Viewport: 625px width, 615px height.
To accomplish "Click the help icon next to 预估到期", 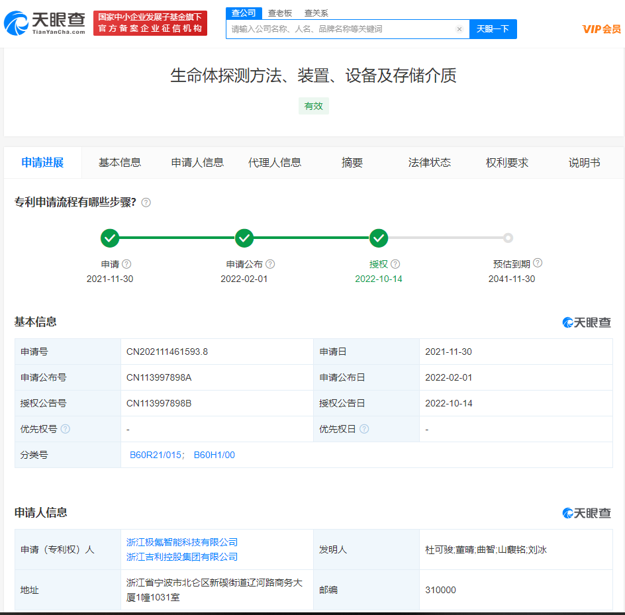I will [x=538, y=263].
